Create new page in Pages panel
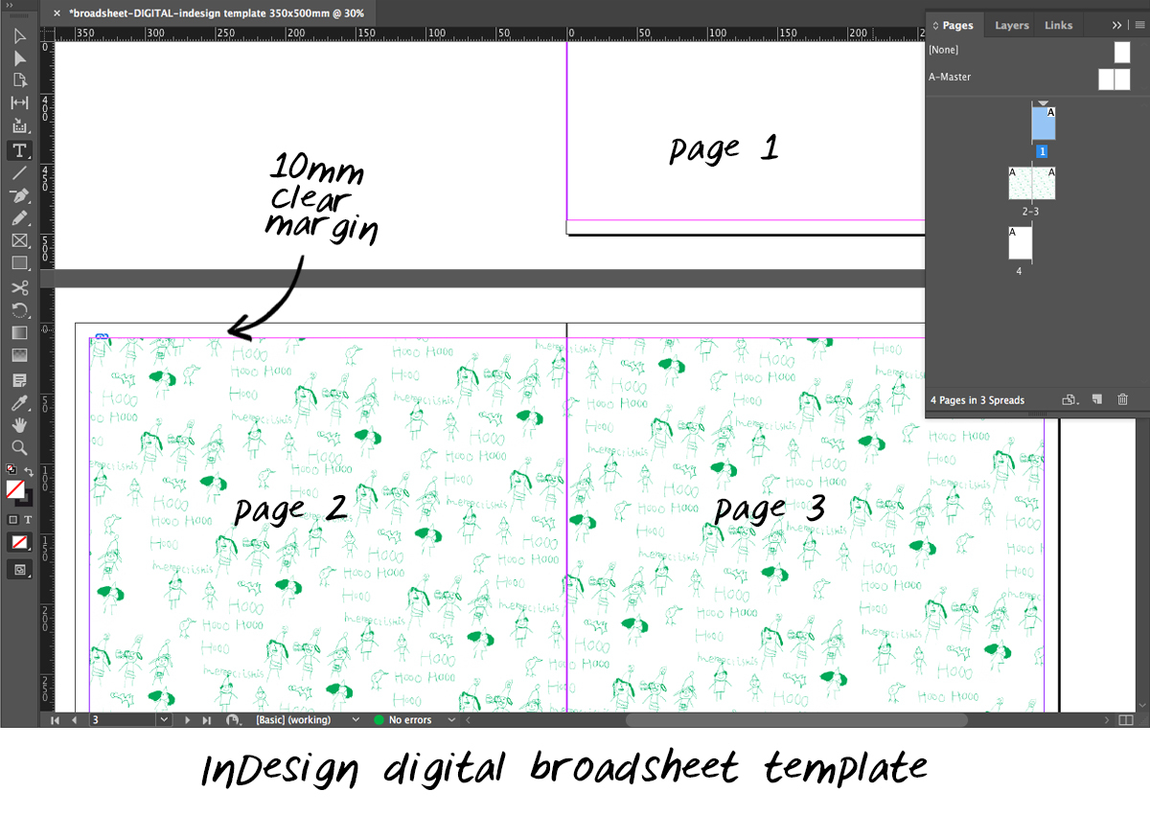 [1097, 400]
